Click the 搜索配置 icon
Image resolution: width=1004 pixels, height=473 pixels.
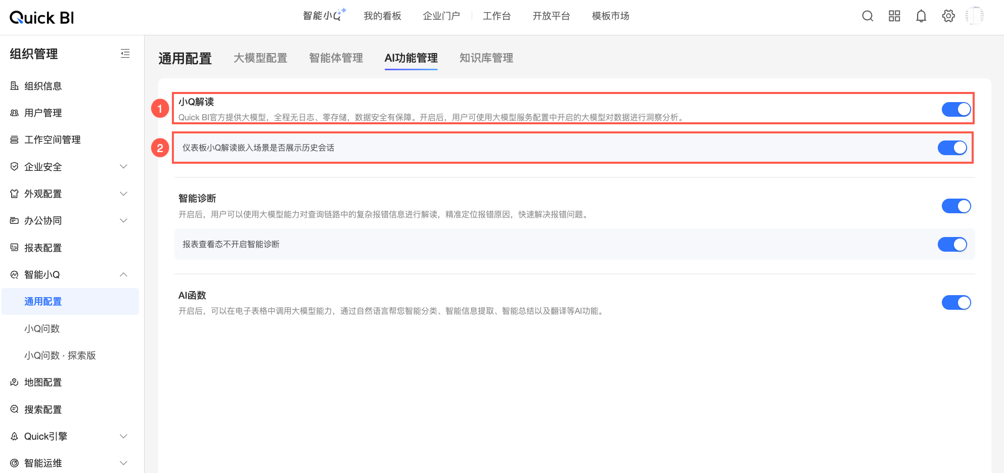tap(15, 409)
